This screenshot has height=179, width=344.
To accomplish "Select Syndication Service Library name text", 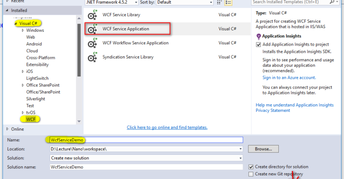I will click(128, 57).
